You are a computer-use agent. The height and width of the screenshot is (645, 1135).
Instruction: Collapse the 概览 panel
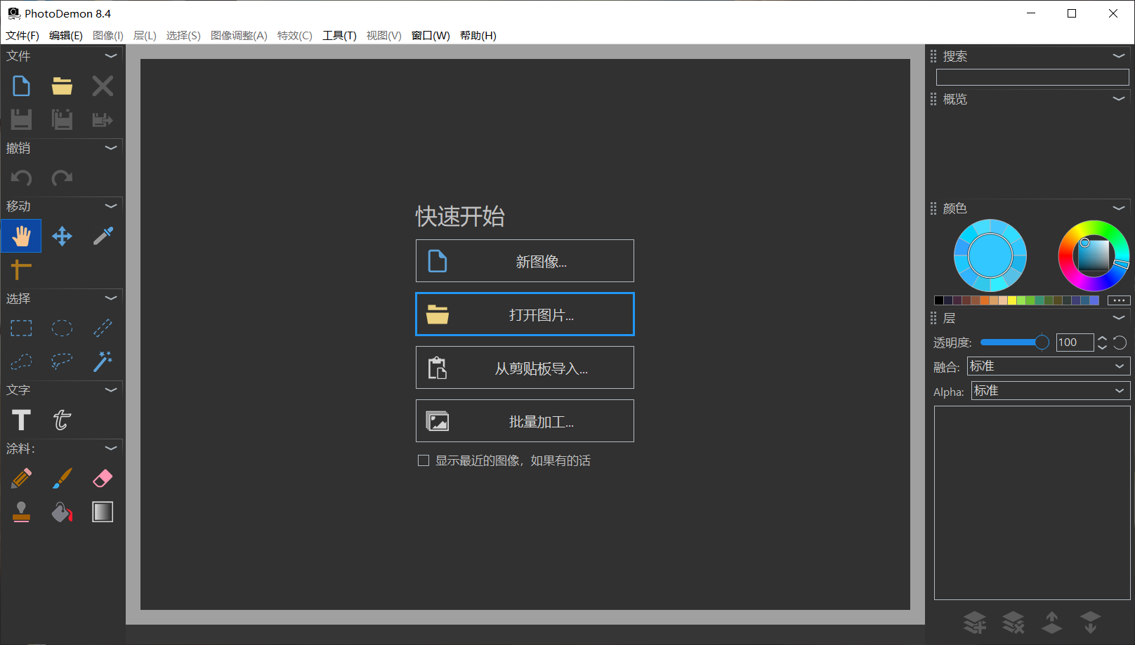(1119, 99)
